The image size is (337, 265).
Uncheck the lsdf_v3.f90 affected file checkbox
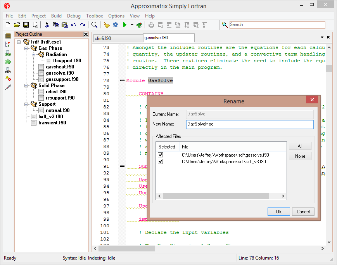coord(161,161)
